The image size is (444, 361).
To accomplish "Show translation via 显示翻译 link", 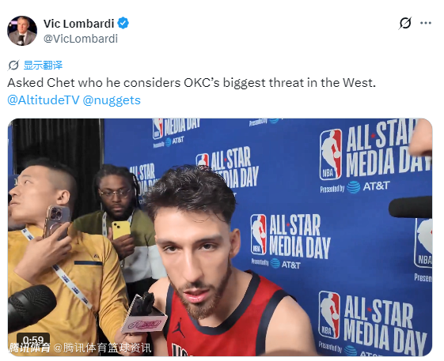I will 43,66.
